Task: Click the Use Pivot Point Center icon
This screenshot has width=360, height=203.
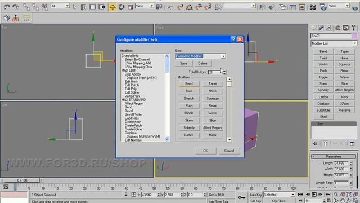Action: (x=159, y=7)
